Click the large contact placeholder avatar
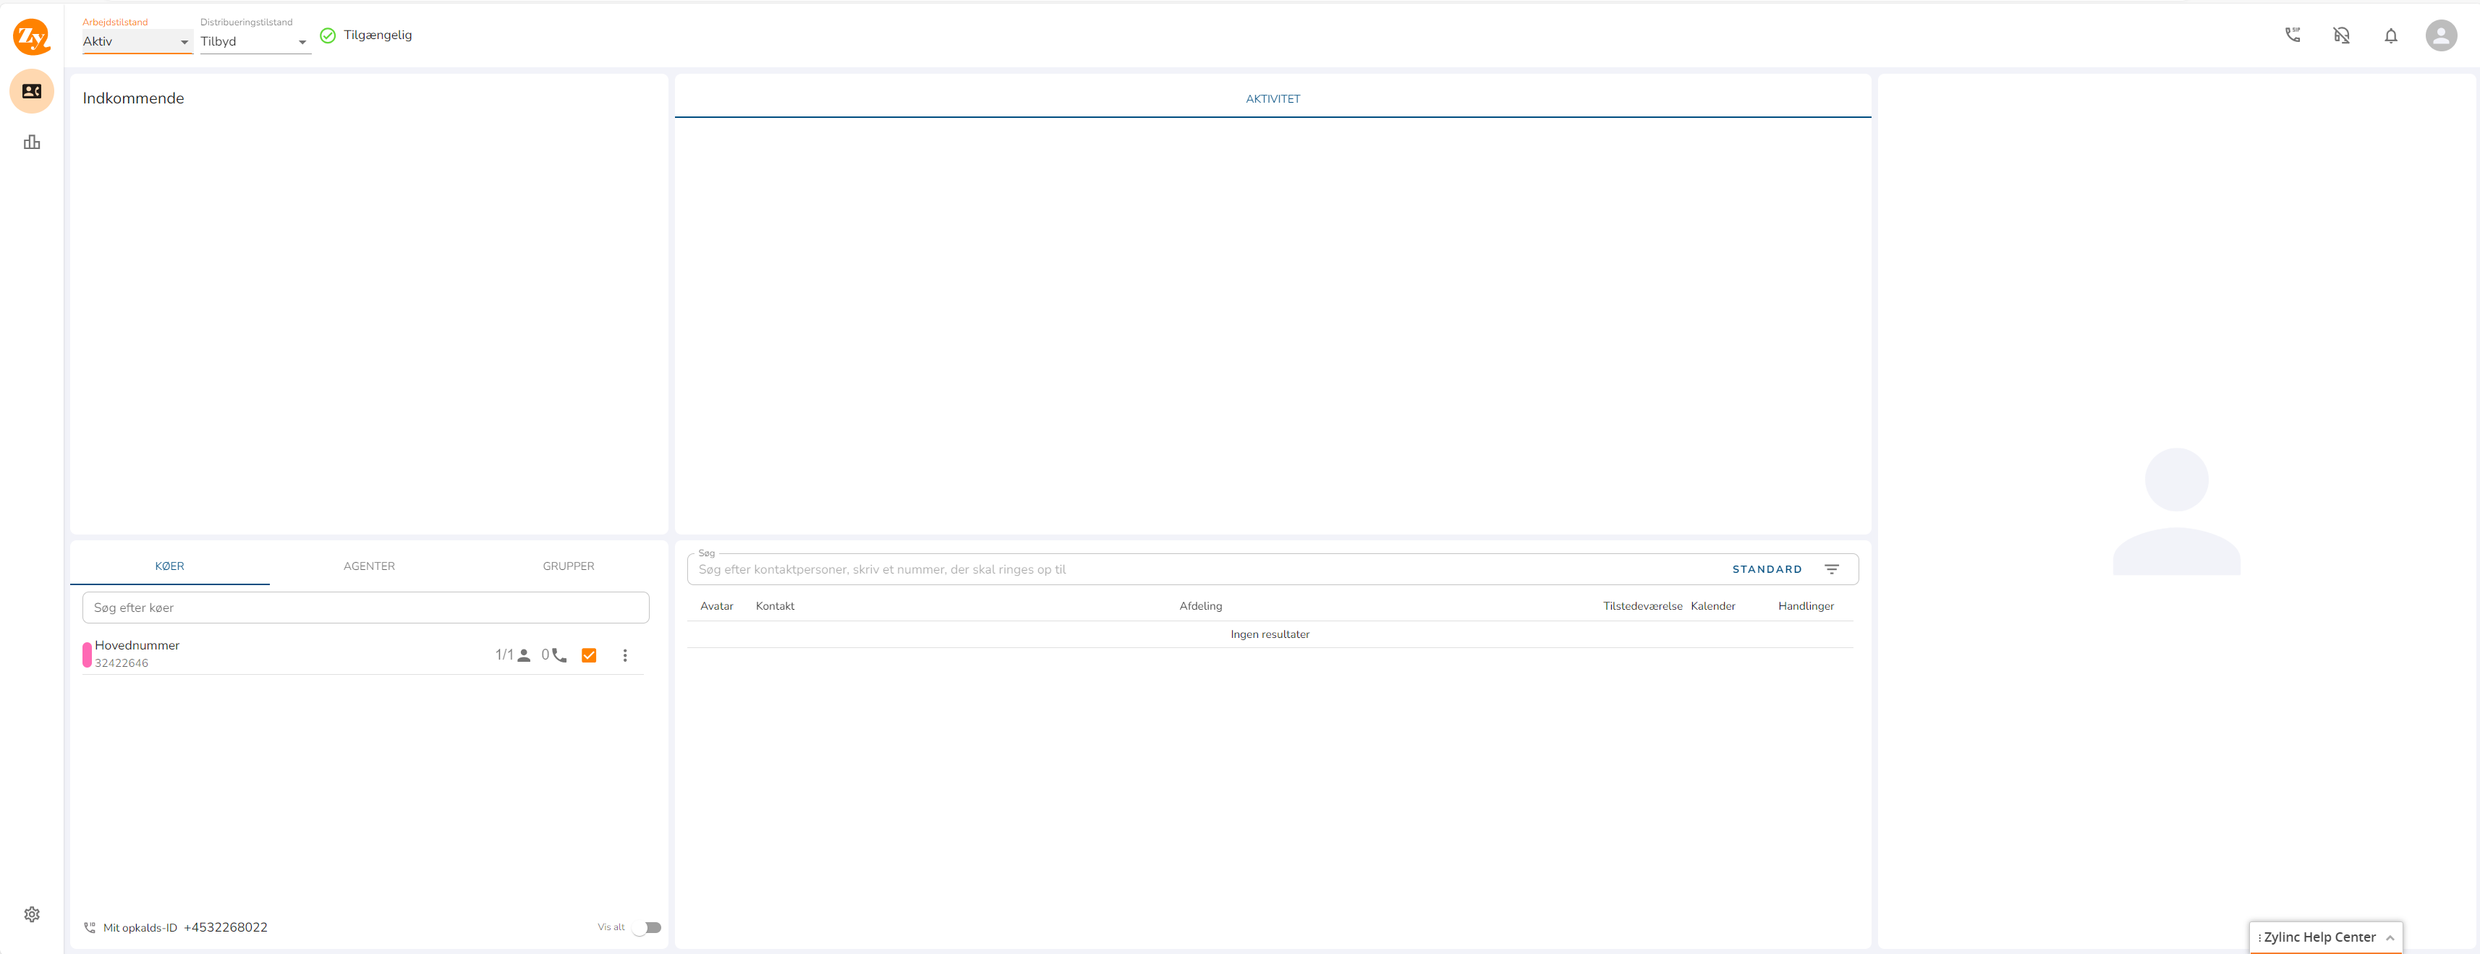The width and height of the screenshot is (2480, 954). (2175, 511)
